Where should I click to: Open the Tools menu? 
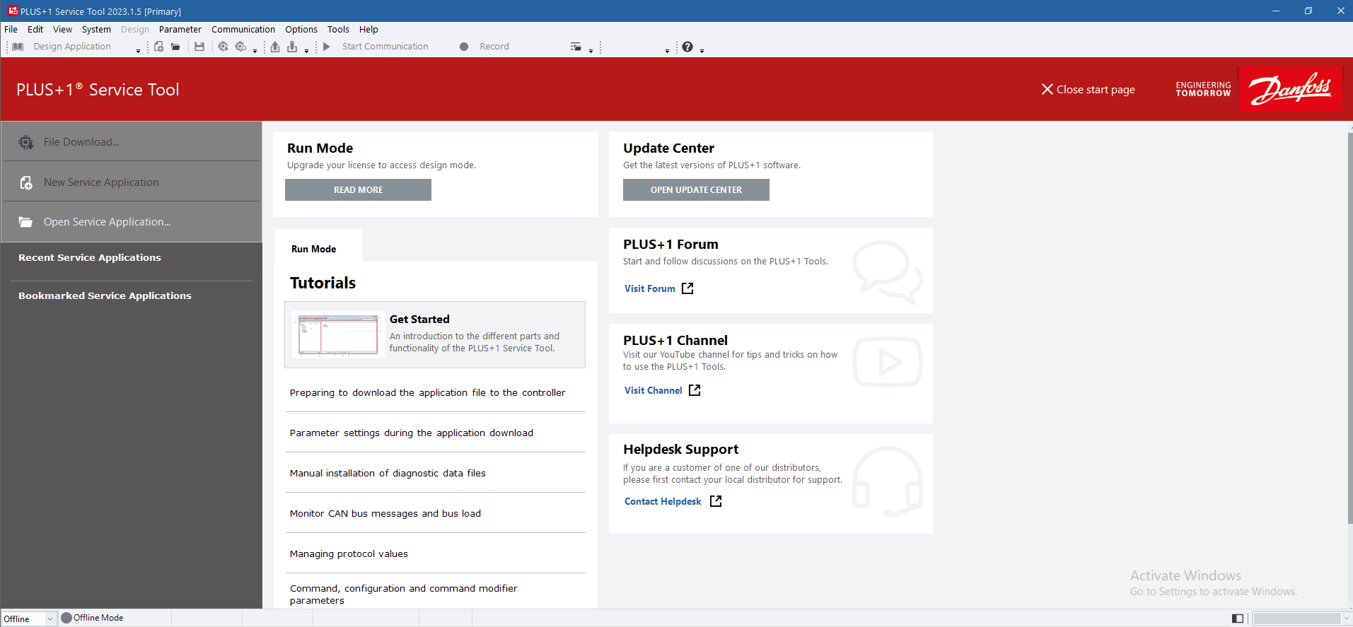tap(338, 30)
